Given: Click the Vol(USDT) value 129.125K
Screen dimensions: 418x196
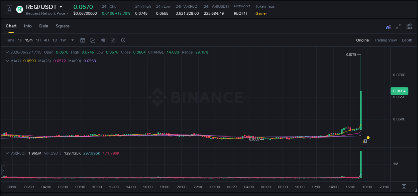Looking at the screenshot, I should [x=72, y=153].
